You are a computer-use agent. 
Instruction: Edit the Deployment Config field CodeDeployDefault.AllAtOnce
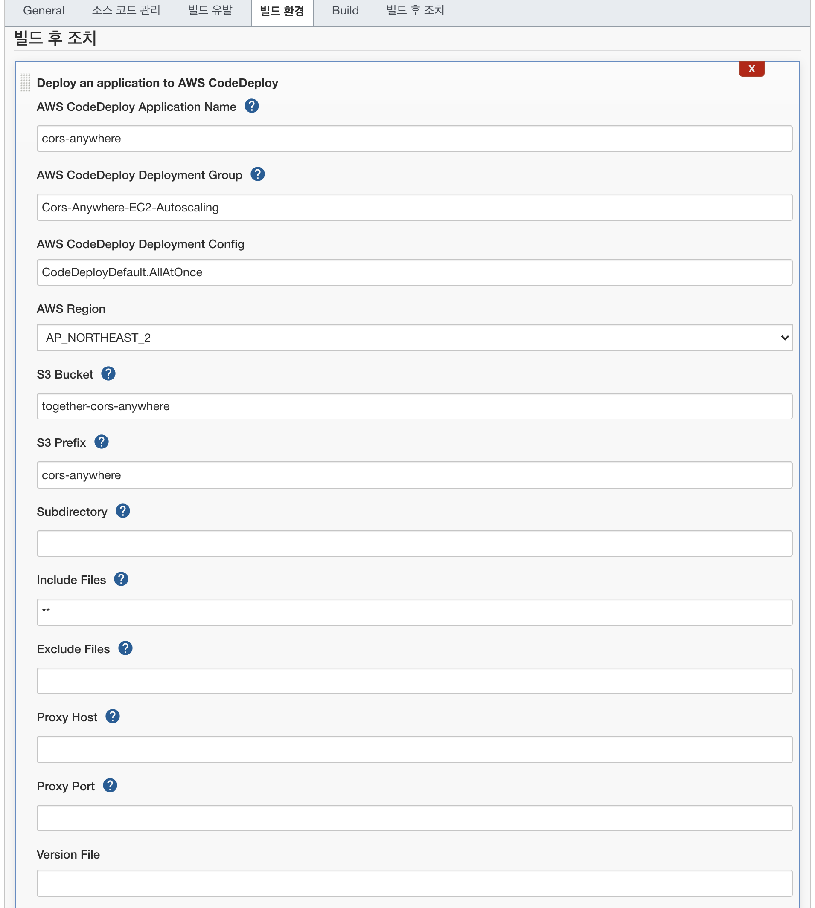[x=414, y=272]
